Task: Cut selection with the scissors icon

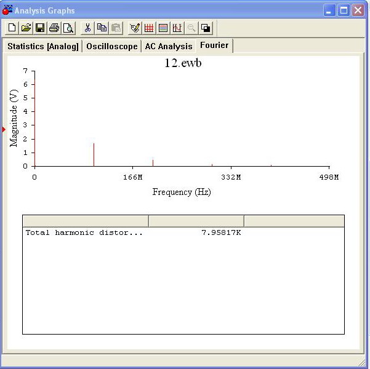Action: (x=87, y=28)
